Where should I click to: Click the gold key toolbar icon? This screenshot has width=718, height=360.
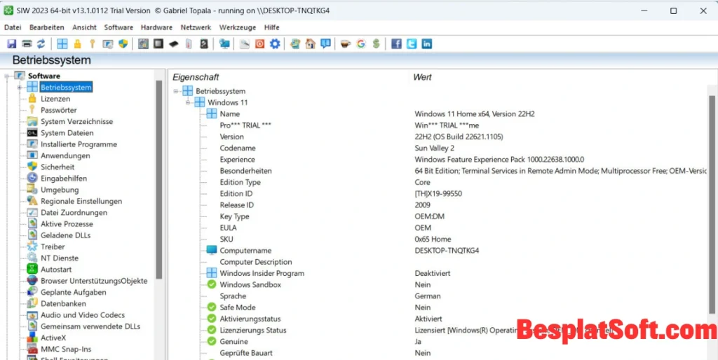point(92,43)
